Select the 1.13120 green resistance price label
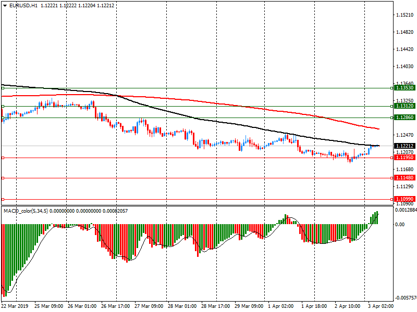Image resolution: width=417 pixels, height=312 pixels. (404, 106)
